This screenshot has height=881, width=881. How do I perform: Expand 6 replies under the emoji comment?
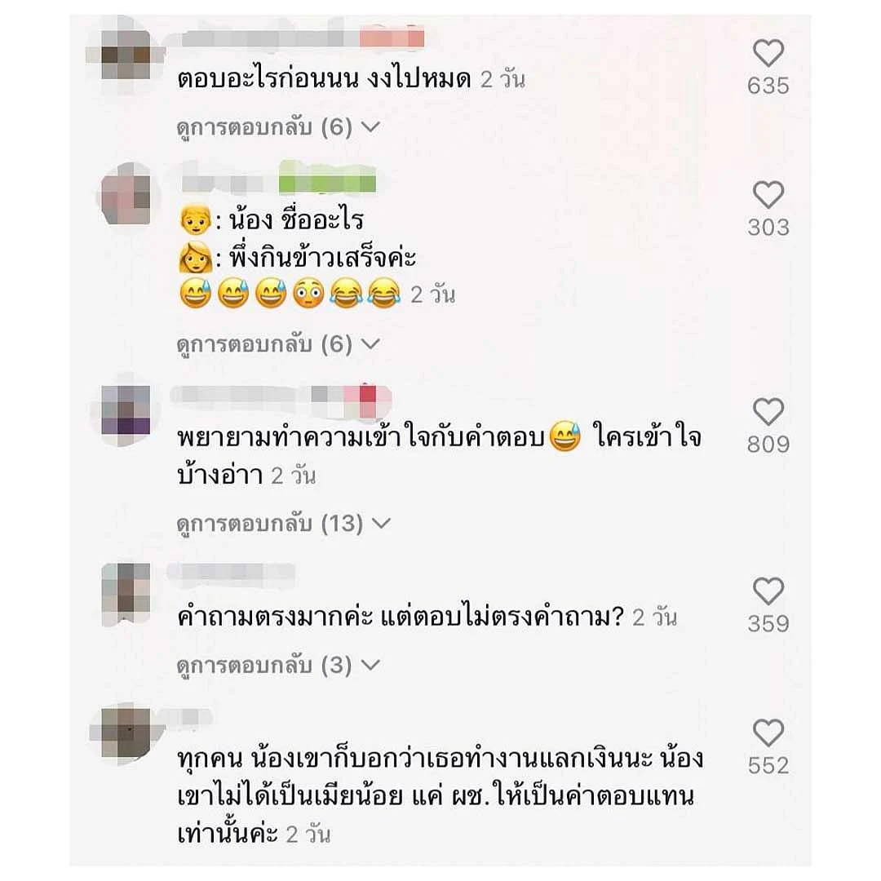278,344
